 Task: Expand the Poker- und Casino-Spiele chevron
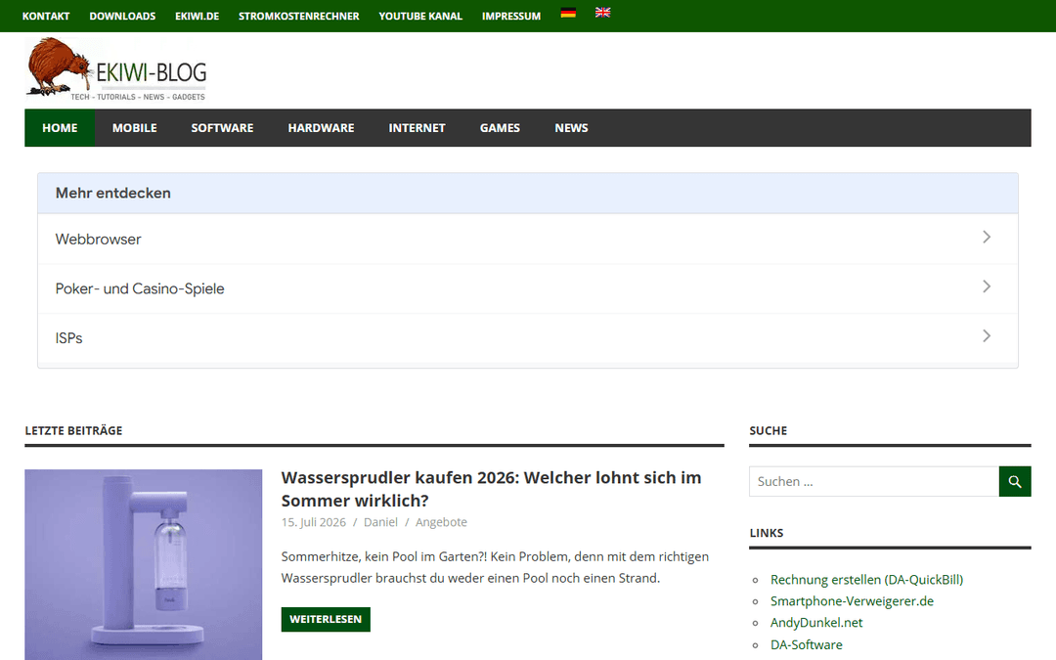coord(987,286)
